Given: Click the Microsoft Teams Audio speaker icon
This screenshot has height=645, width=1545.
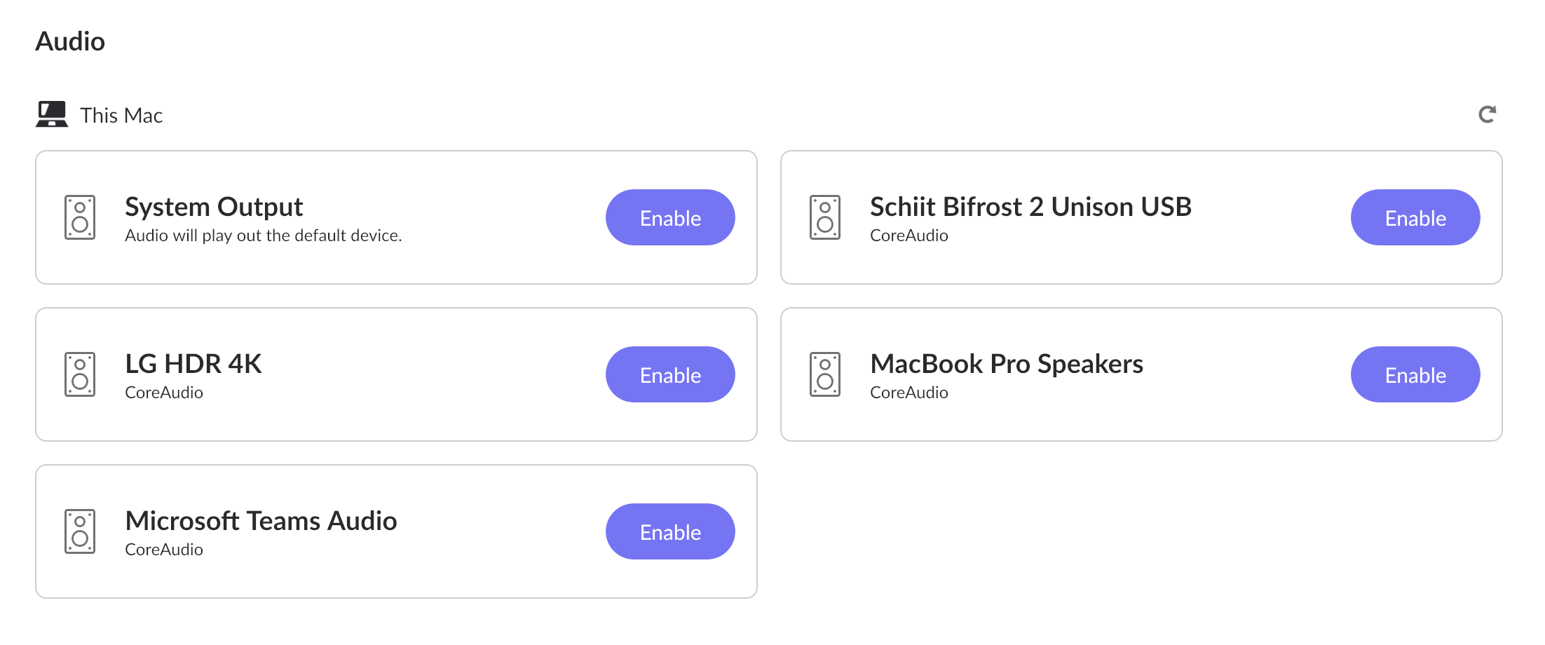Looking at the screenshot, I should pyautogui.click(x=80, y=531).
